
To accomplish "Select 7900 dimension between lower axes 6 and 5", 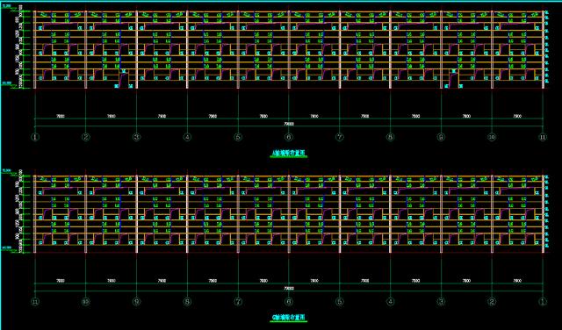I will click(314, 281).
